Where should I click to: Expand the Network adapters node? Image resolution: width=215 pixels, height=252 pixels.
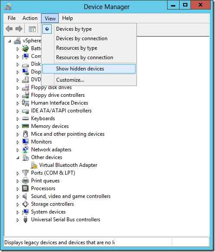[18, 150]
